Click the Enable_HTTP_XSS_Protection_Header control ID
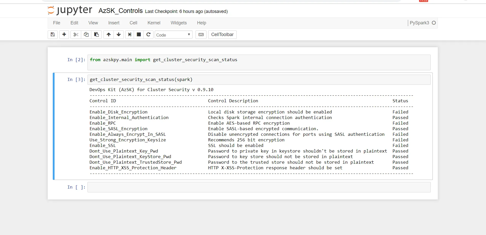The width and height of the screenshot is (486, 235). click(133, 168)
